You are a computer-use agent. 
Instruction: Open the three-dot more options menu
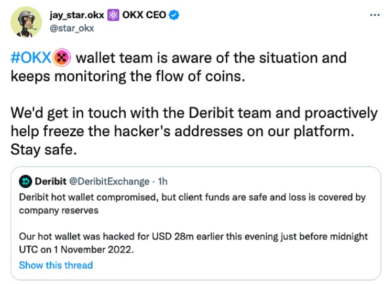pyautogui.click(x=374, y=15)
